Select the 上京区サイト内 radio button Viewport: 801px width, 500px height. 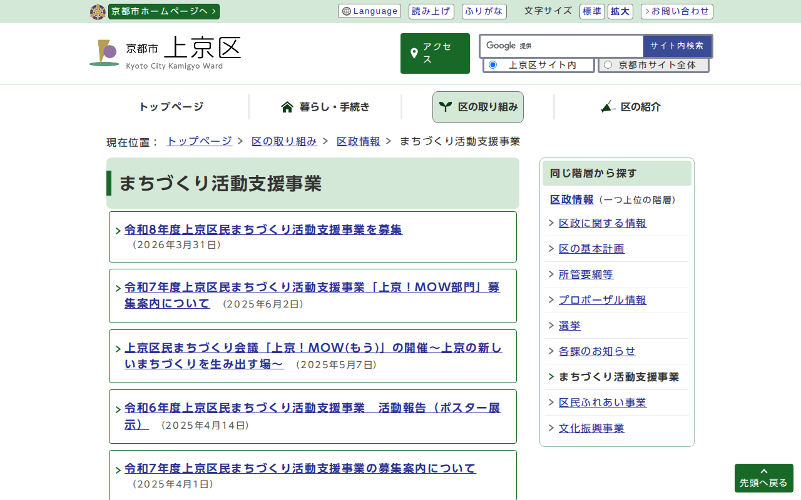click(x=493, y=65)
